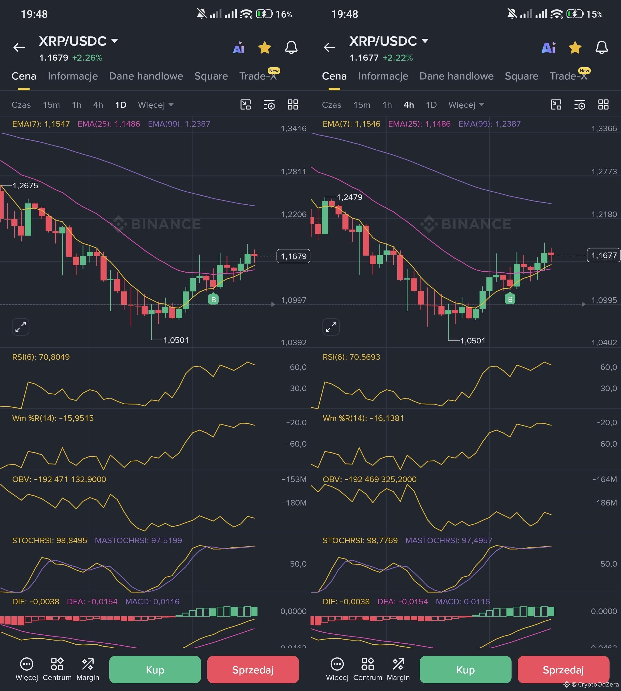Tap the B buy marker on left chart
This screenshot has width=621, height=691.
pos(213,299)
